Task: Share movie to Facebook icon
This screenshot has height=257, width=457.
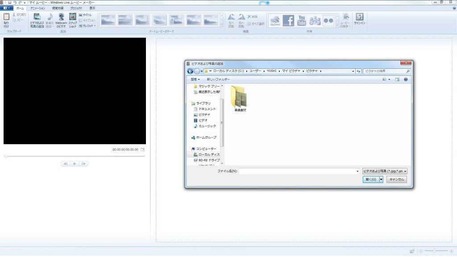Action: click(288, 21)
